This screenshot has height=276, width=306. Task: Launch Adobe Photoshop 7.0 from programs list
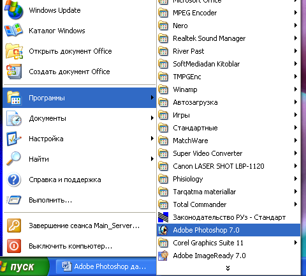[x=228, y=230]
